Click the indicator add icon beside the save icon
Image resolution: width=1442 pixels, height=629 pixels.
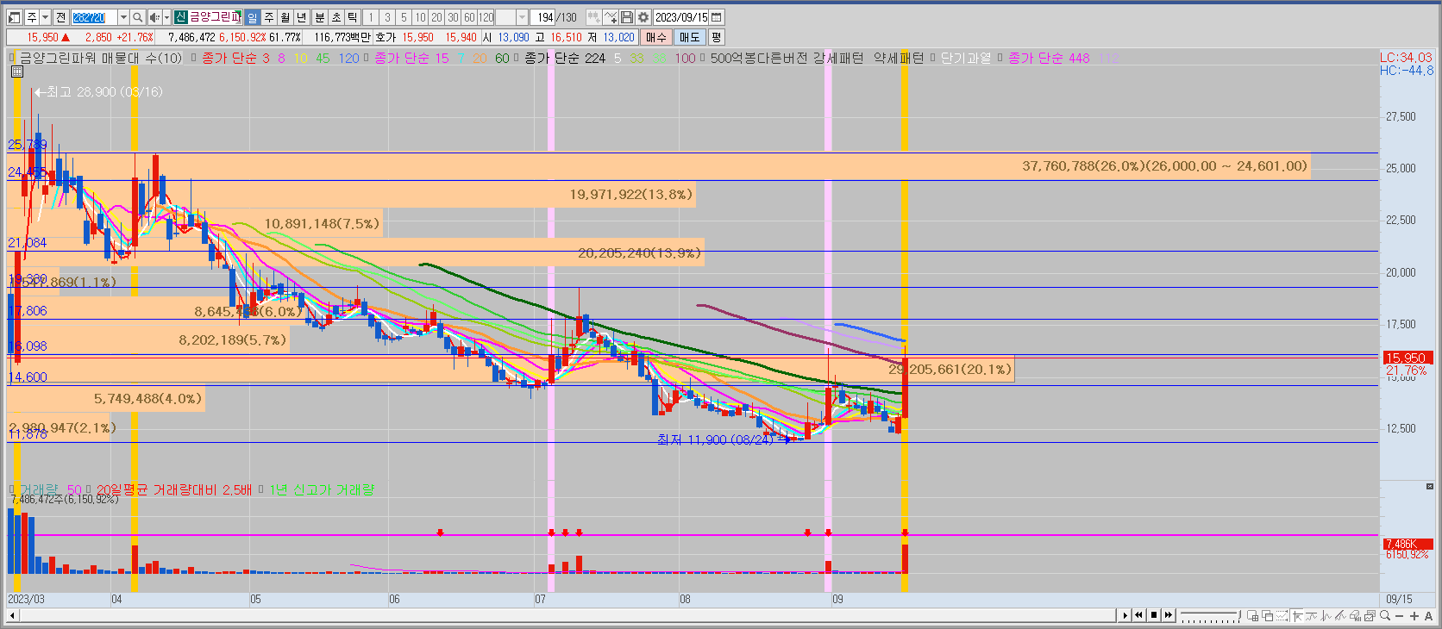click(x=611, y=17)
